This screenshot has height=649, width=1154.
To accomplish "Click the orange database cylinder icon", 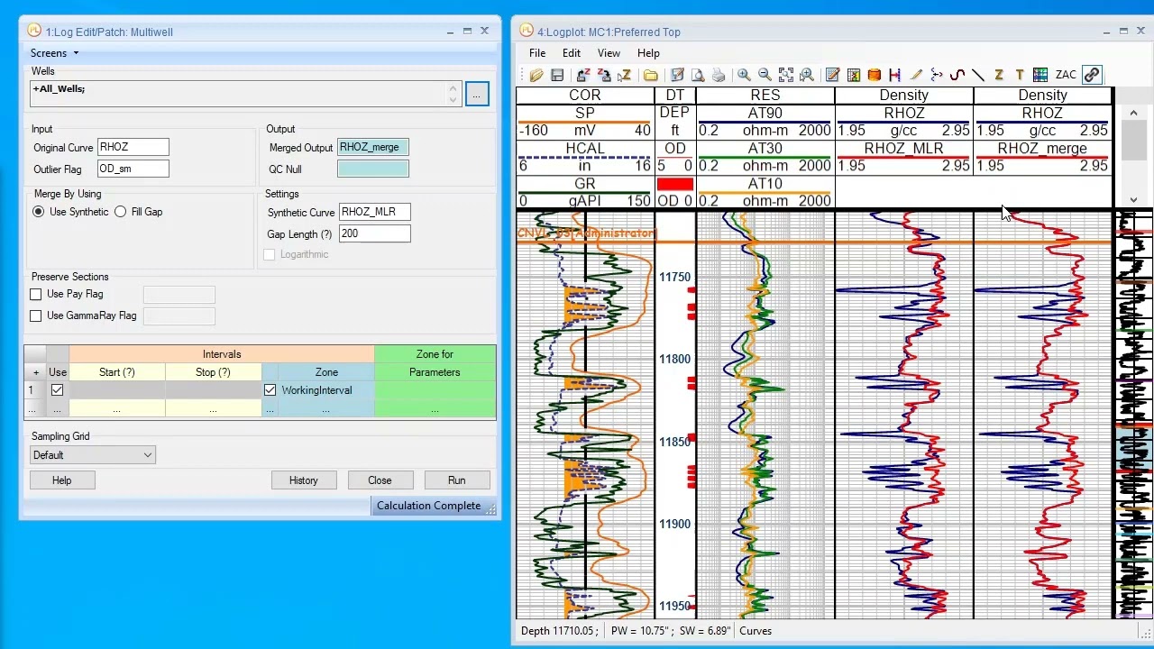I will point(875,75).
